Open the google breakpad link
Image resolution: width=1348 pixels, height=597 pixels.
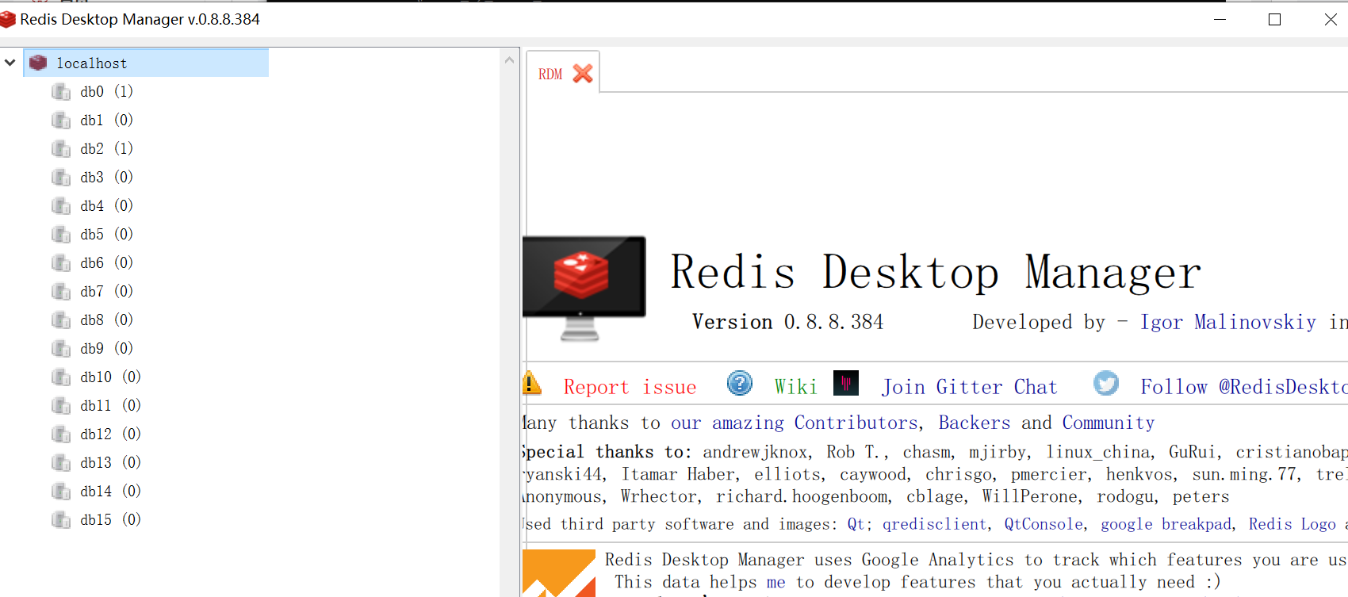tap(1166, 524)
